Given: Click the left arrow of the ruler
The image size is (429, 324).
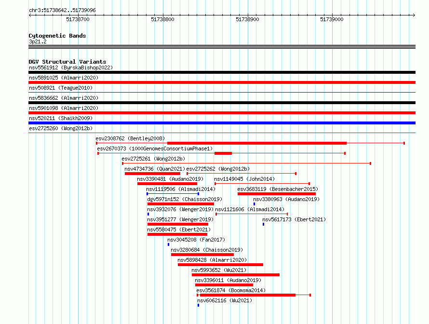Looking at the screenshot, I should (x=30, y=15).
